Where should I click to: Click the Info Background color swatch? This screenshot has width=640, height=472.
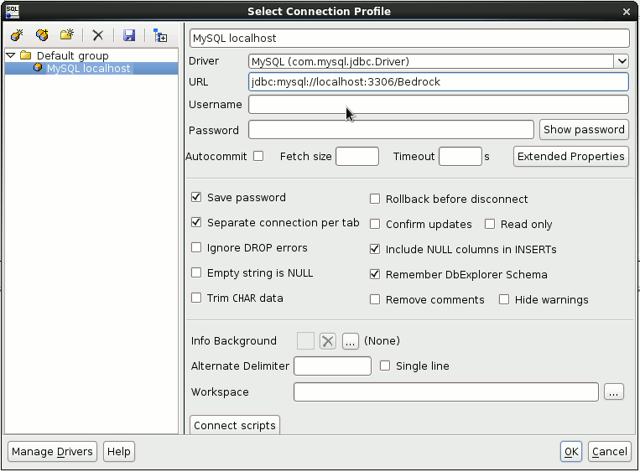click(305, 341)
